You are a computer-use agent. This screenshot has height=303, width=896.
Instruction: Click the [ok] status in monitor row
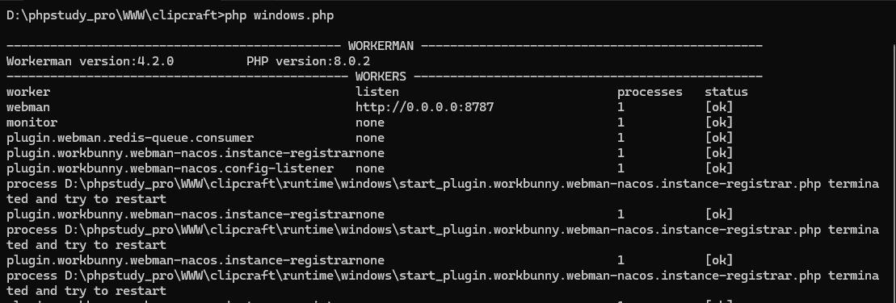click(x=719, y=122)
